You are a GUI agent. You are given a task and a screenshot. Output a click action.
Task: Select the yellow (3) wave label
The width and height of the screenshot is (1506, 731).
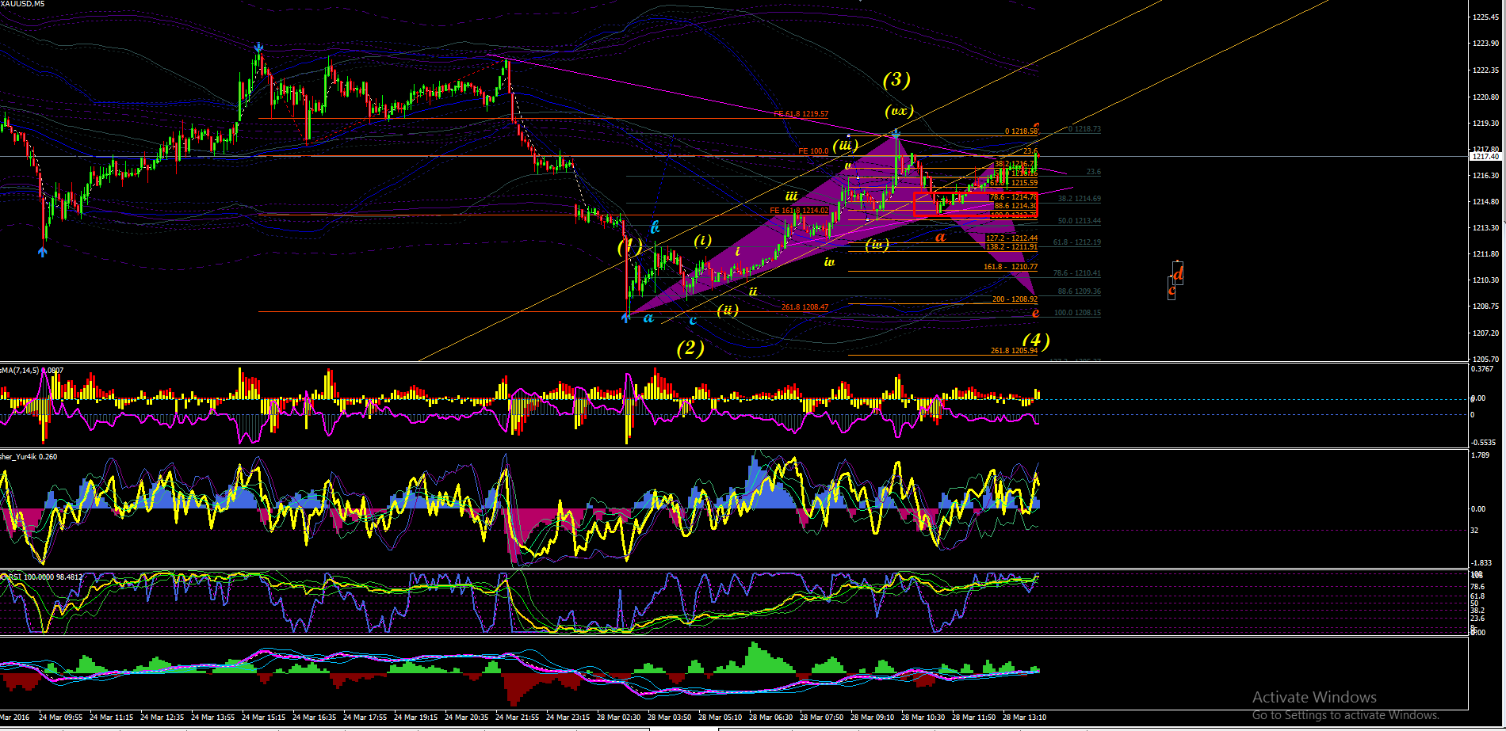pos(896,79)
